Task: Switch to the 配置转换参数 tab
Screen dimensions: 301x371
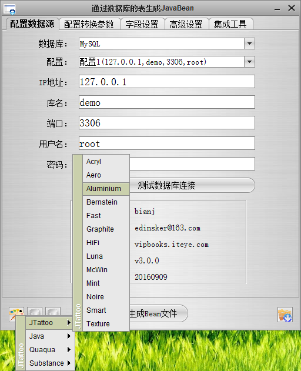Action: (x=89, y=24)
